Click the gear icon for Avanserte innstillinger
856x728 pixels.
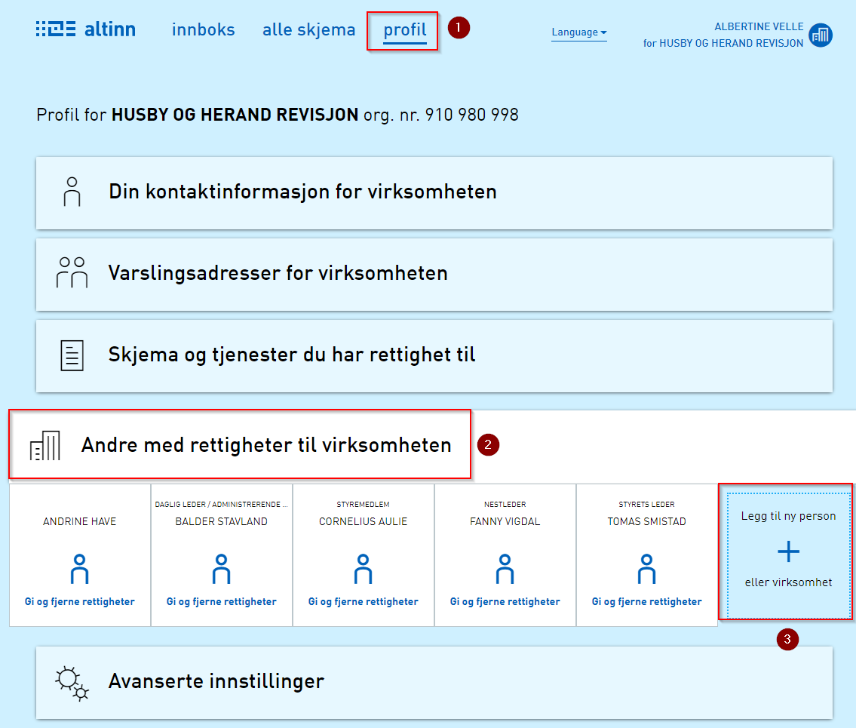(x=72, y=683)
